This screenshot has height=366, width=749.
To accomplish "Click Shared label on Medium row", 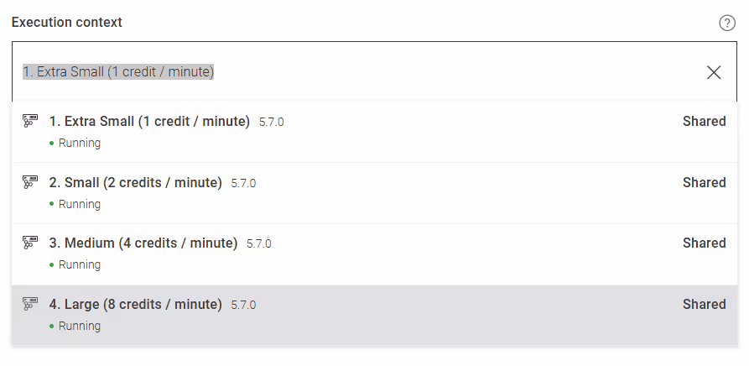I will (x=704, y=243).
